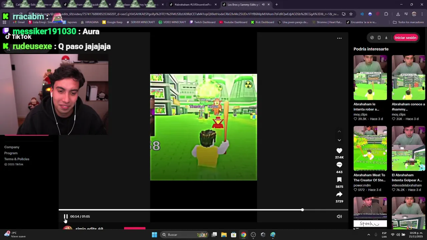Click the Company footer link
The width and height of the screenshot is (427, 240).
(12, 147)
